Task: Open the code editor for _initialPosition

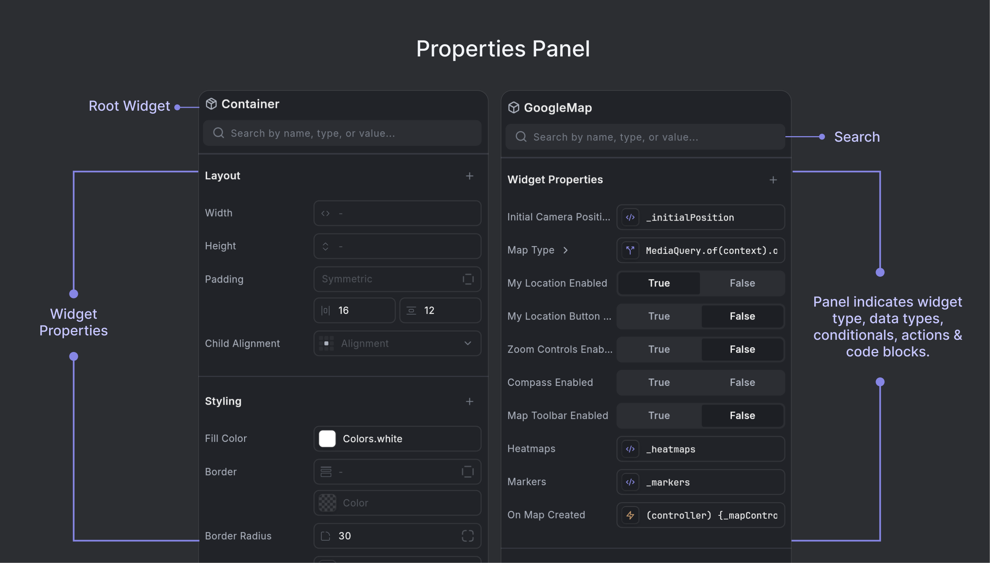Action: click(630, 217)
